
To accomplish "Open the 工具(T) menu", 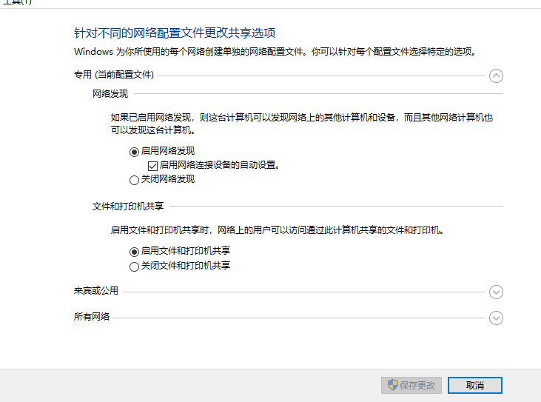I will (x=17, y=2).
